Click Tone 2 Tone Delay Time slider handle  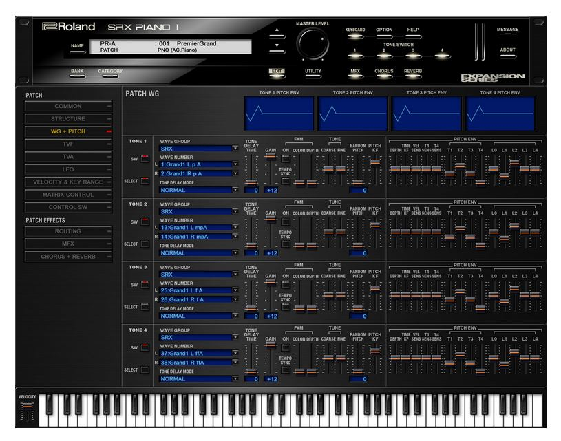tap(251, 246)
